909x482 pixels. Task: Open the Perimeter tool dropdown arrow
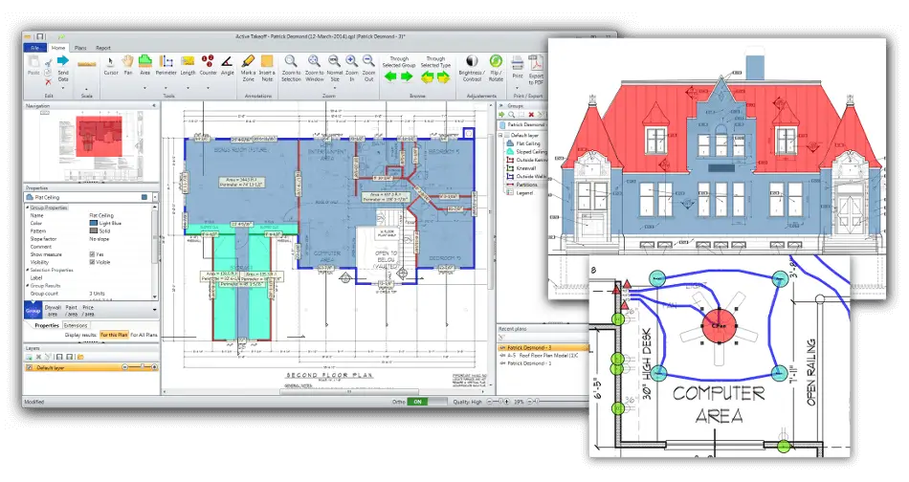(x=166, y=88)
